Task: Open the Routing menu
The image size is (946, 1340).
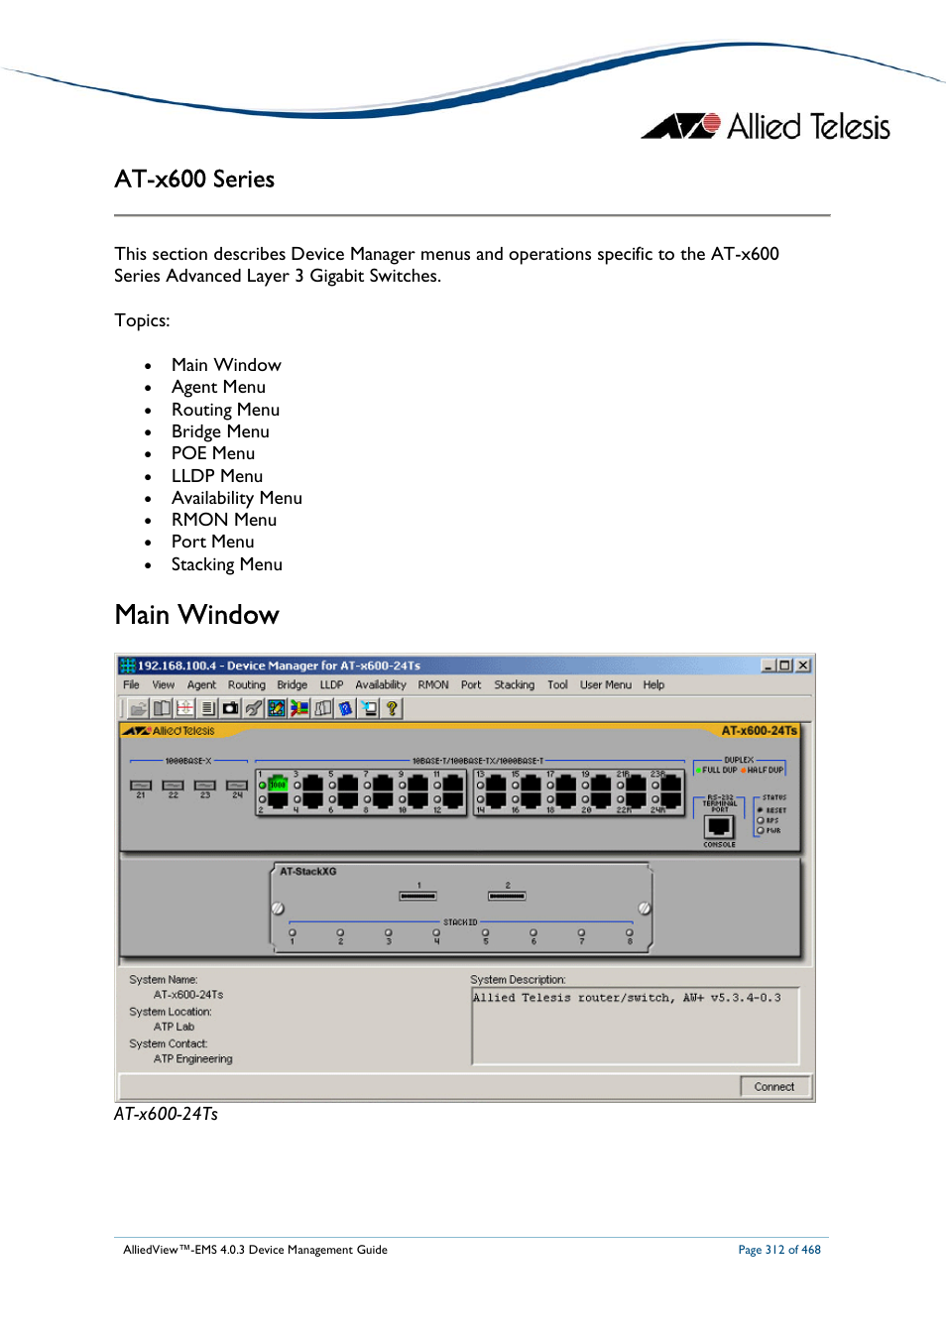Action: click(247, 685)
